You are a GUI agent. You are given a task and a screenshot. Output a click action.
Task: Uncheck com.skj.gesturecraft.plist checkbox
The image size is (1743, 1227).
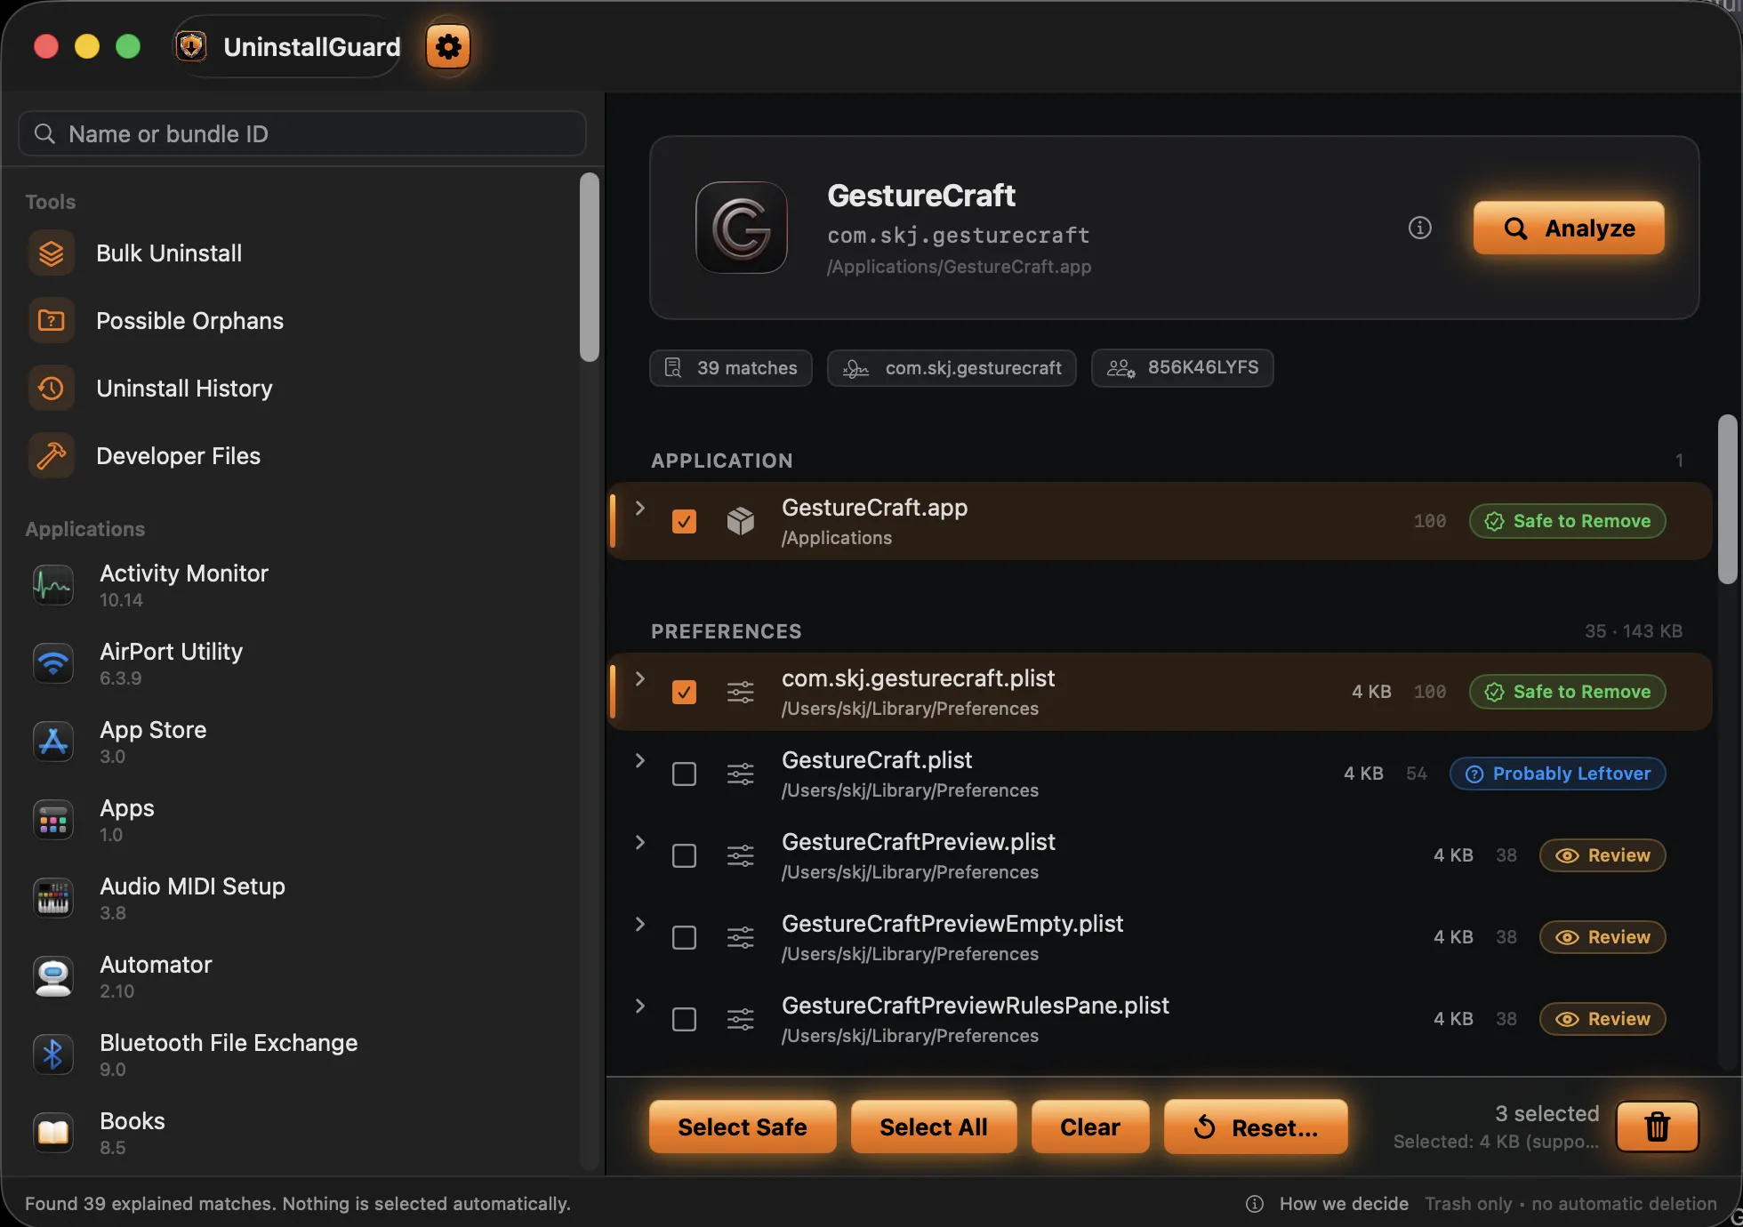684,692
